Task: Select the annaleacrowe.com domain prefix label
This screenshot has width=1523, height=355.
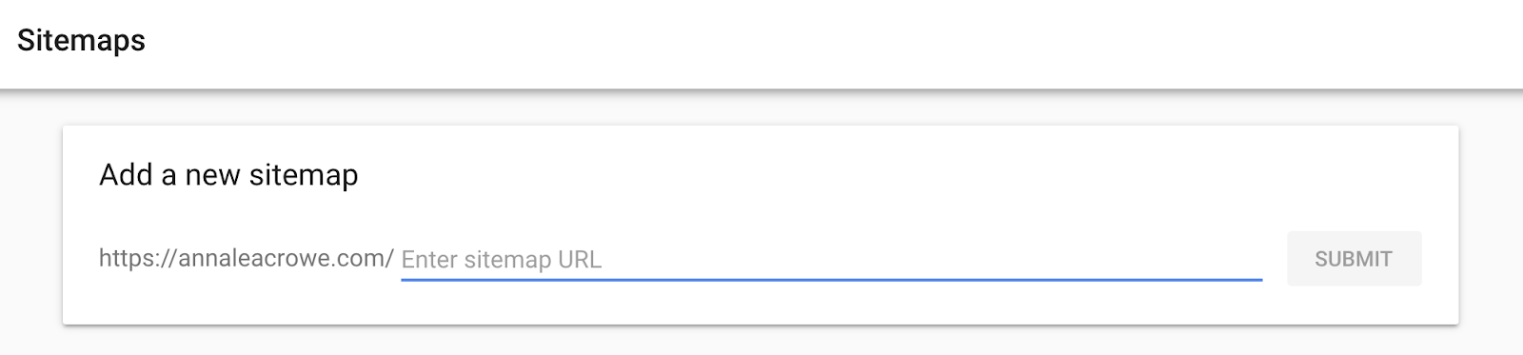Action: (x=247, y=258)
